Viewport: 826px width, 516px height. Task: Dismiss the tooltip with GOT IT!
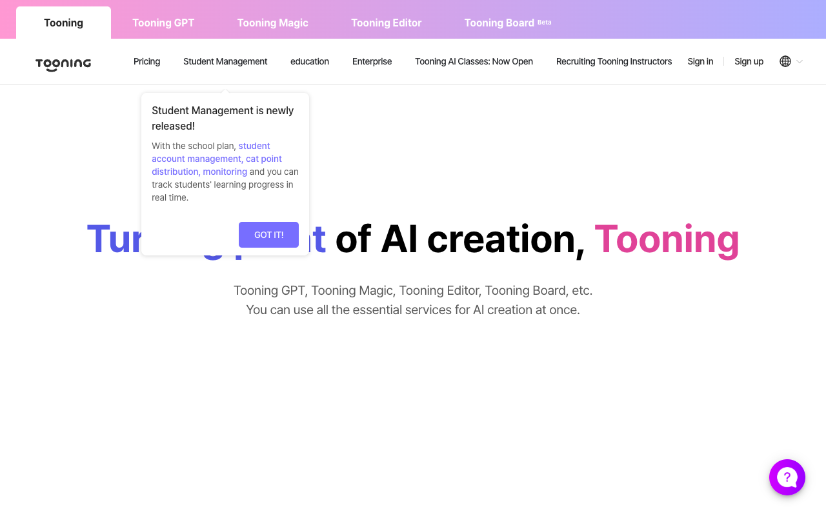click(268, 235)
